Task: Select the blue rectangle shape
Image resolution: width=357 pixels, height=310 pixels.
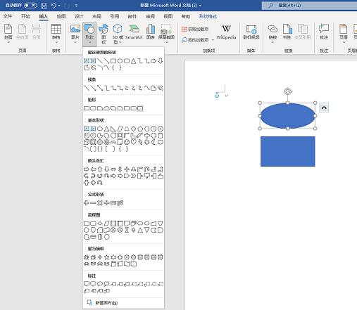Action: (x=288, y=151)
